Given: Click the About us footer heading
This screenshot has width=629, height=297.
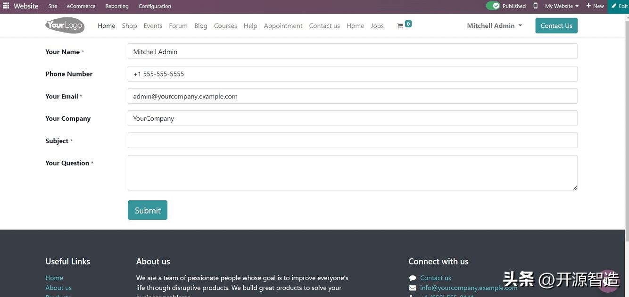Looking at the screenshot, I should [153, 261].
